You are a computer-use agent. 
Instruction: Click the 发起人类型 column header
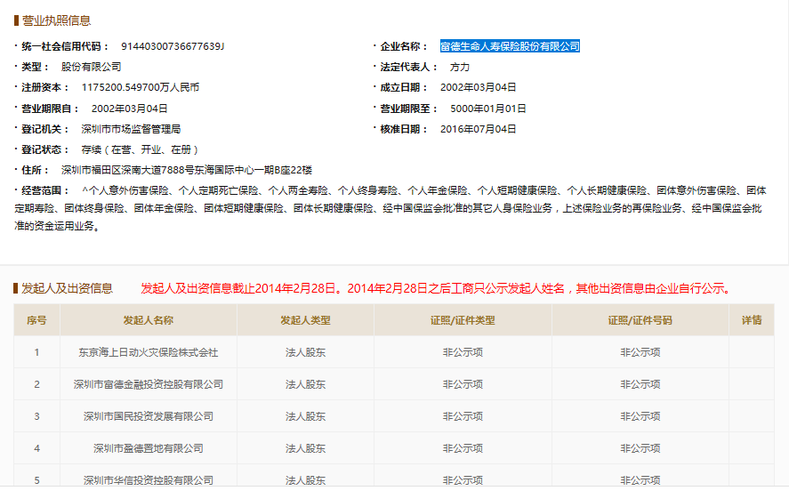click(x=305, y=320)
